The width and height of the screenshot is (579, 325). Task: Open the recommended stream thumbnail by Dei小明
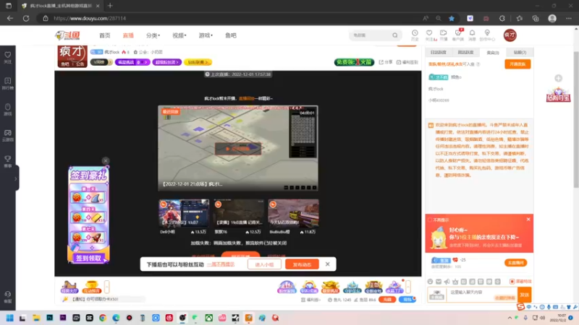(184, 213)
